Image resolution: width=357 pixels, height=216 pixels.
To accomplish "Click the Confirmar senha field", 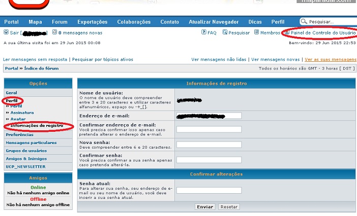I will pyautogui.click(x=209, y=160).
